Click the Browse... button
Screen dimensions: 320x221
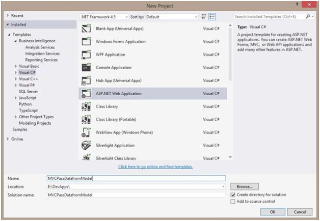click(245, 186)
